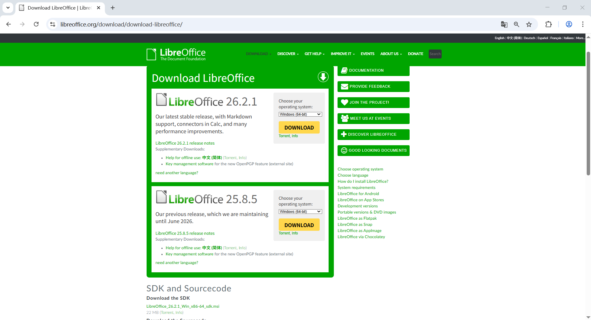This screenshot has width=591, height=320.
Task: Download LibreOffice_26.2.1_Win_x86-64_sdk.msi file link
Action: (183, 306)
